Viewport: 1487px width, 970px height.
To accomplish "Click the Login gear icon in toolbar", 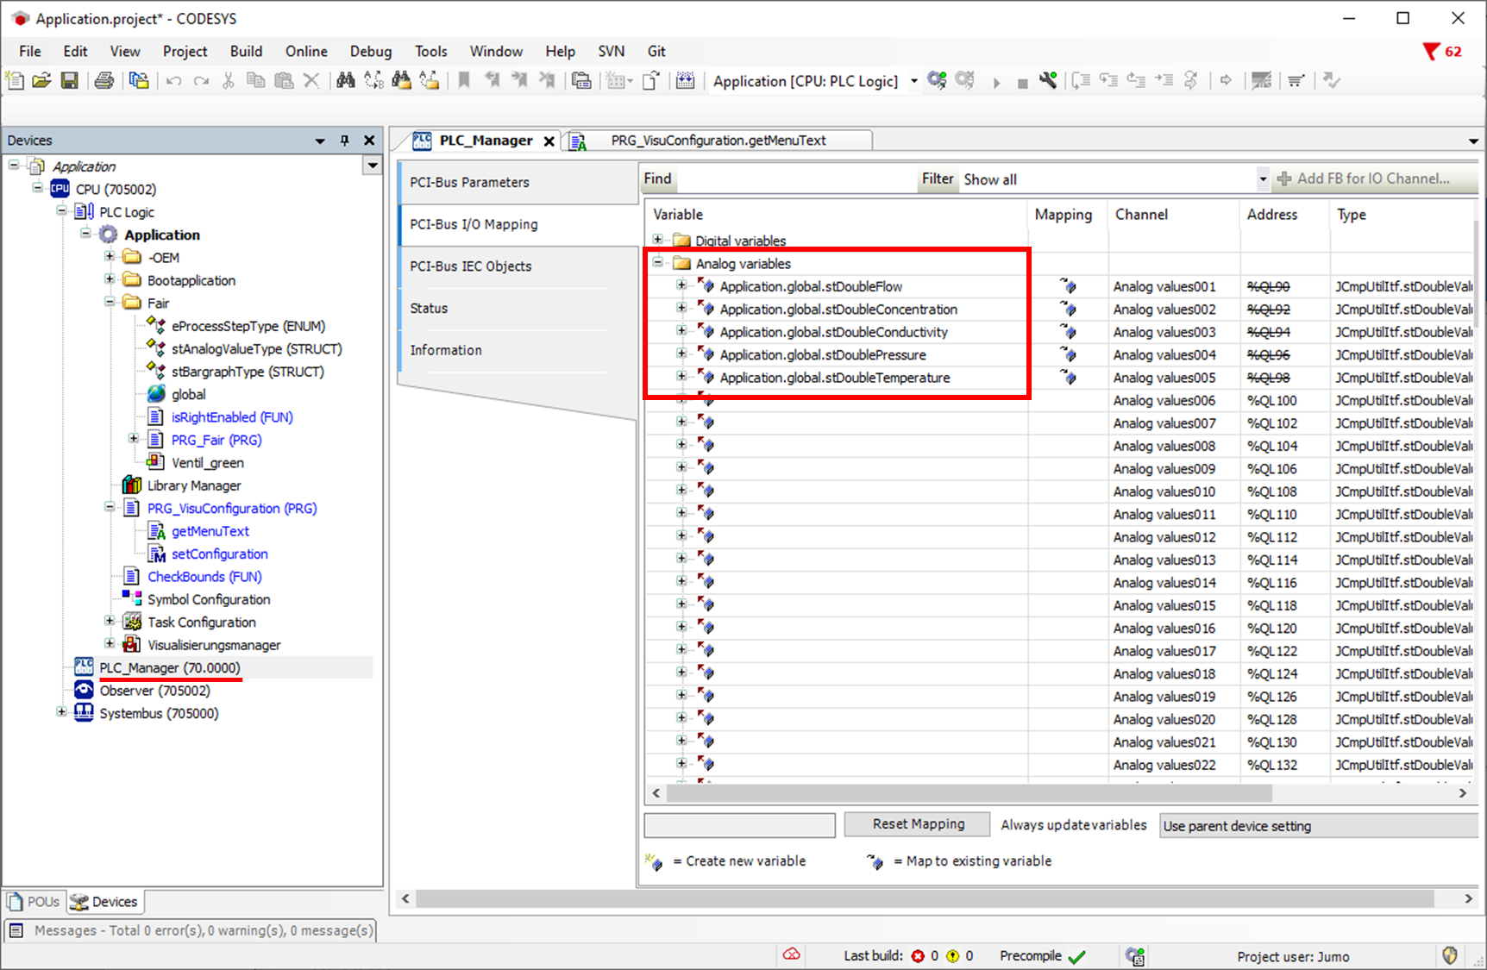I will pyautogui.click(x=937, y=80).
